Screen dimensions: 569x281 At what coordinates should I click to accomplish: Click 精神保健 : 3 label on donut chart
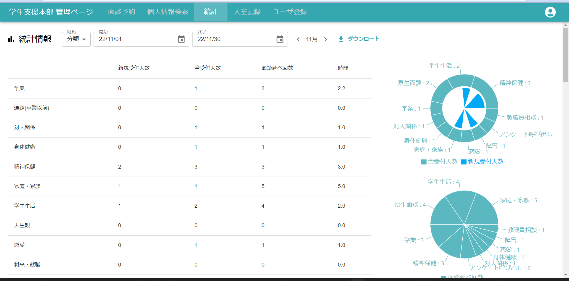tap(515, 83)
